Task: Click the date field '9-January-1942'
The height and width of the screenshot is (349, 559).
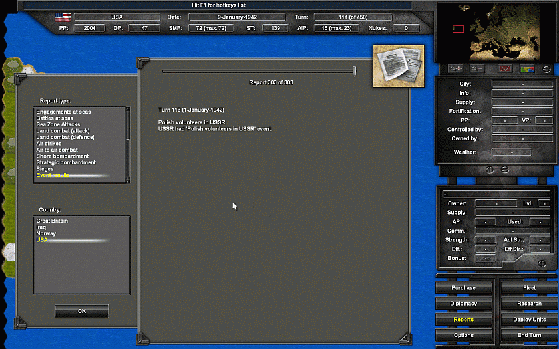Action: 237,17
